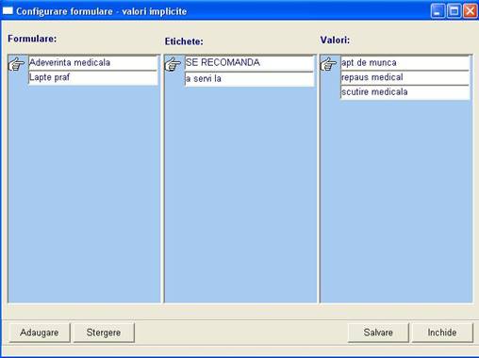Select the 'scutire medicala' value
479x358 pixels.
coord(405,92)
